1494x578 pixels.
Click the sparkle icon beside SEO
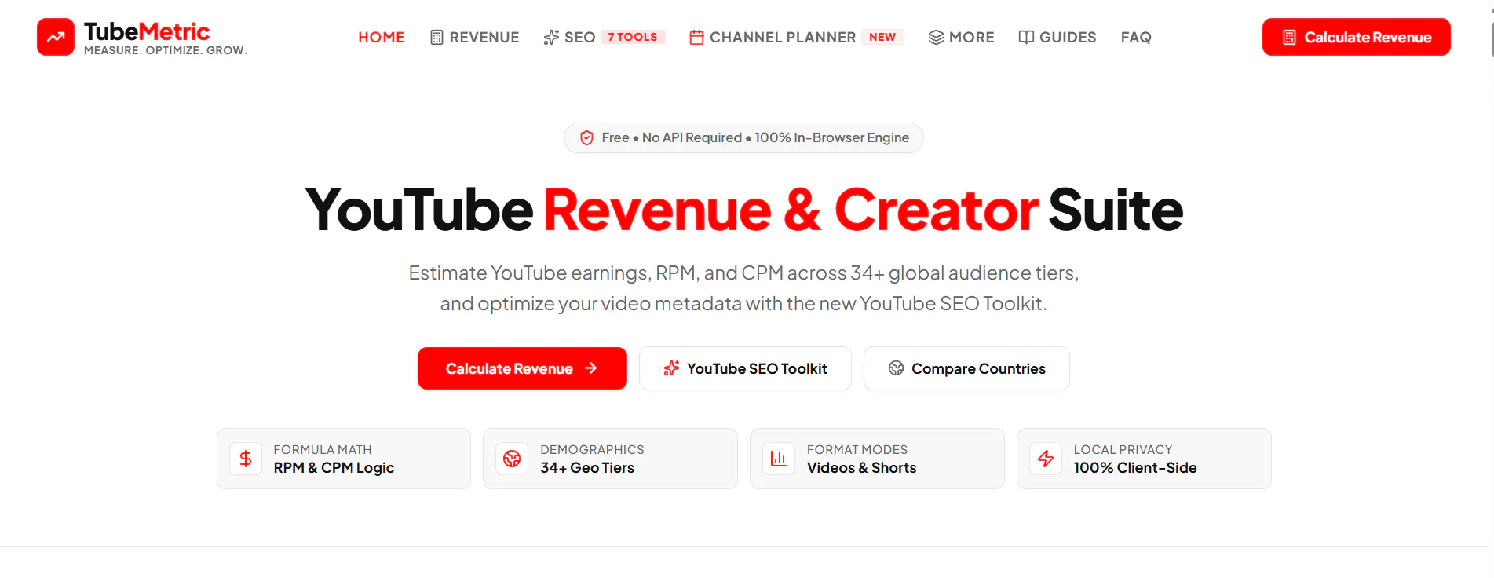coord(551,37)
